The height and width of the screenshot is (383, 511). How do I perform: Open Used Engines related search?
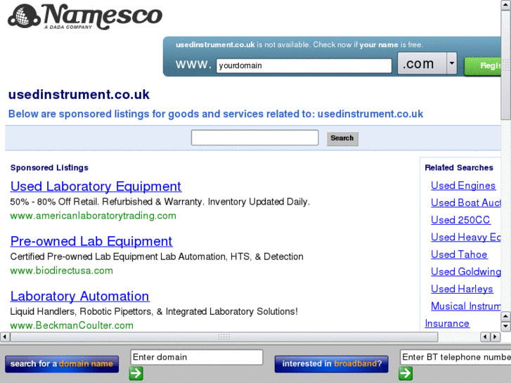pyautogui.click(x=463, y=186)
